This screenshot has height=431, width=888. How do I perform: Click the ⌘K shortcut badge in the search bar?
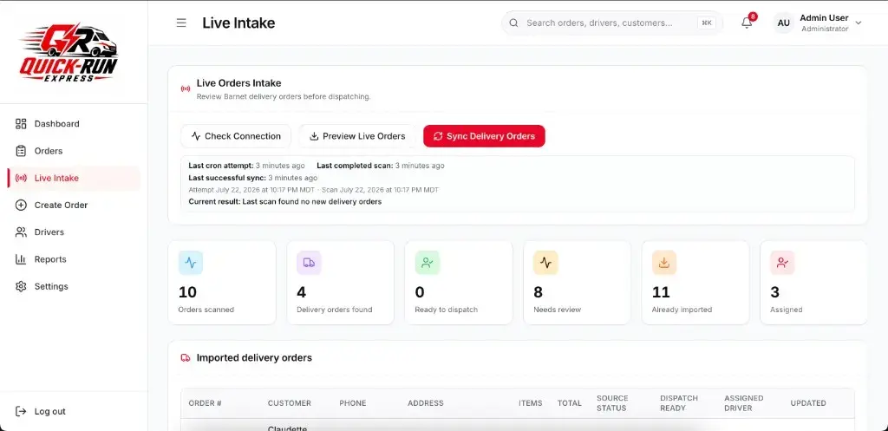tap(707, 23)
